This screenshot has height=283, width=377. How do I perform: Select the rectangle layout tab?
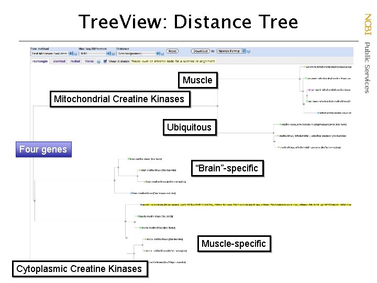point(40,61)
